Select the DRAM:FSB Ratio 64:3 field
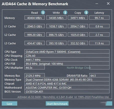Image resolution: width=114 pixels, height=109 pixels. tap(99, 75)
